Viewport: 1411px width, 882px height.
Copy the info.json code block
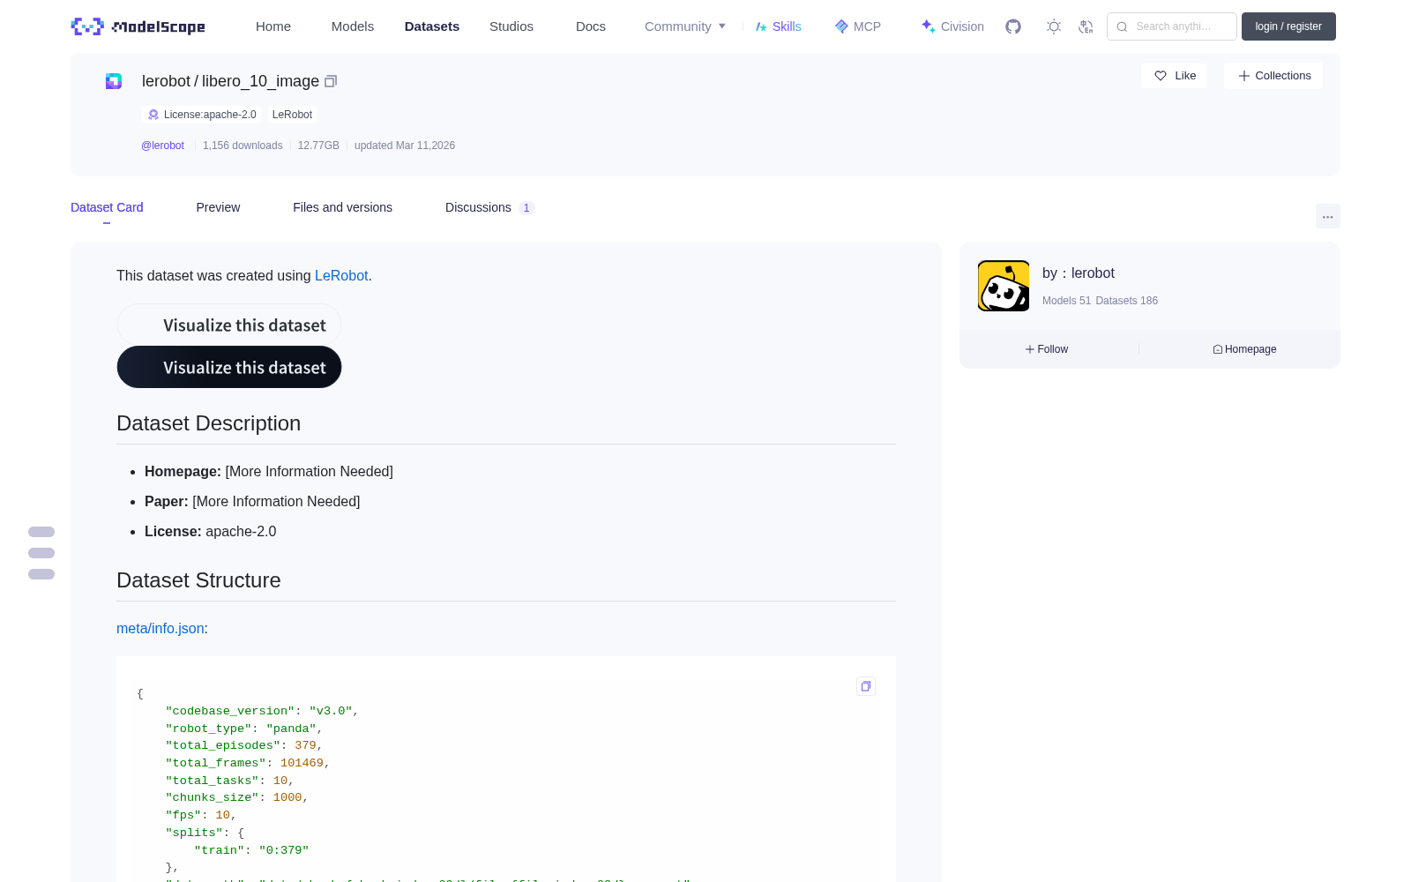[866, 686]
